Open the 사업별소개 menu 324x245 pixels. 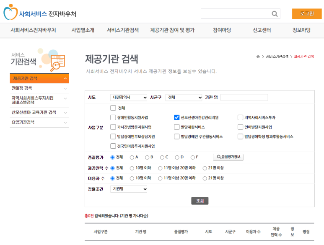tap(83, 30)
